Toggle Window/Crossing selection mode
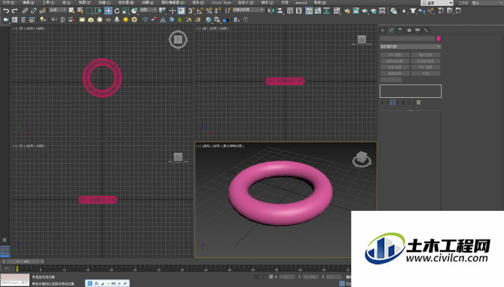This screenshot has width=504, height=287. click(98, 11)
